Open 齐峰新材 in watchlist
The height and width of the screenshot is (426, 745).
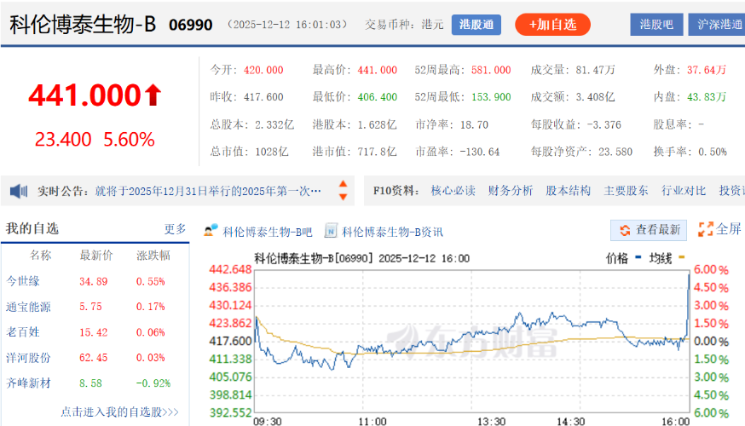[x=28, y=383]
